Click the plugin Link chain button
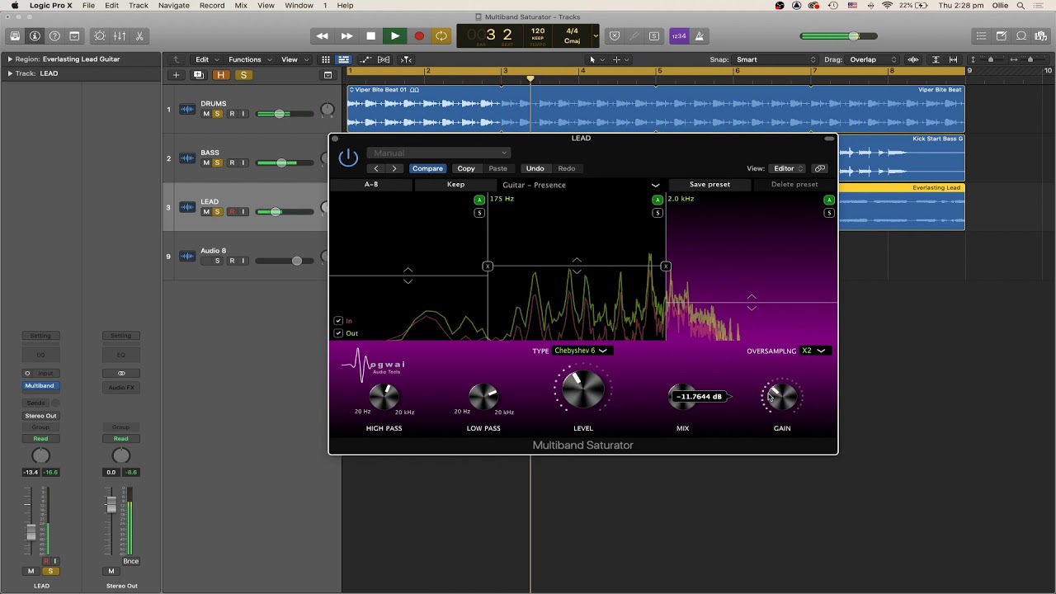Image resolution: width=1056 pixels, height=594 pixels. coord(820,168)
